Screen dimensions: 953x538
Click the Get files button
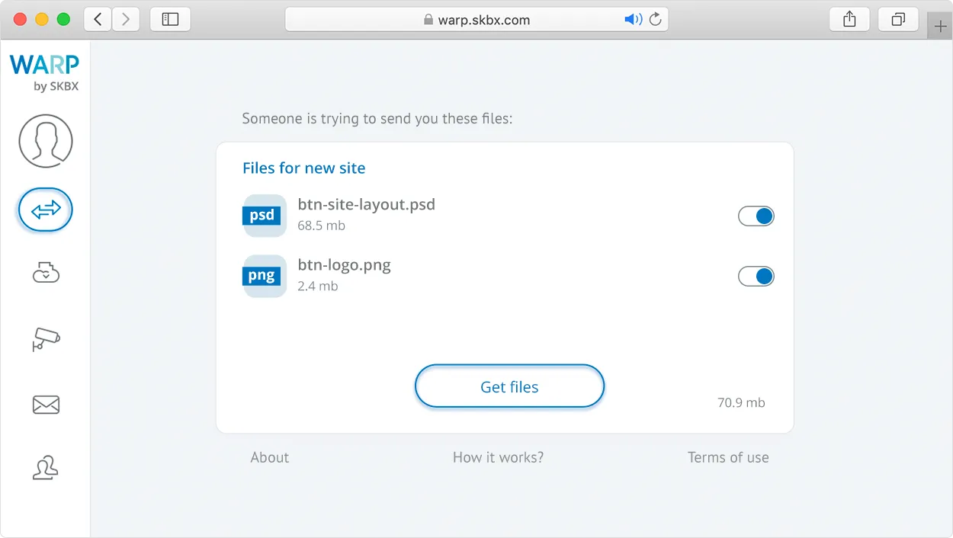[x=509, y=386]
